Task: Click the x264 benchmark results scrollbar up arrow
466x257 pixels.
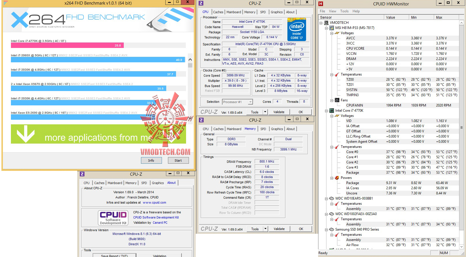Action: click(x=190, y=59)
